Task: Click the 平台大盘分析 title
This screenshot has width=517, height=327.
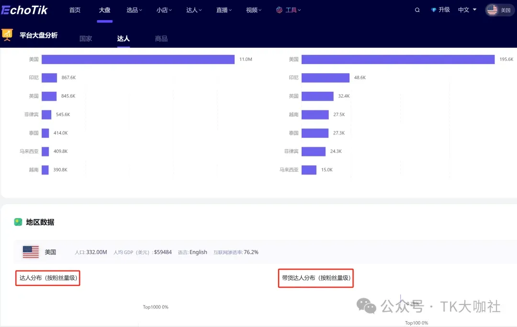Action: (39, 35)
